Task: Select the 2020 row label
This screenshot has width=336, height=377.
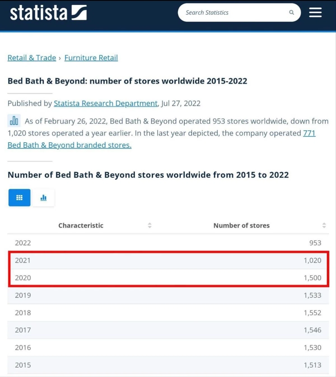Action: point(23,278)
